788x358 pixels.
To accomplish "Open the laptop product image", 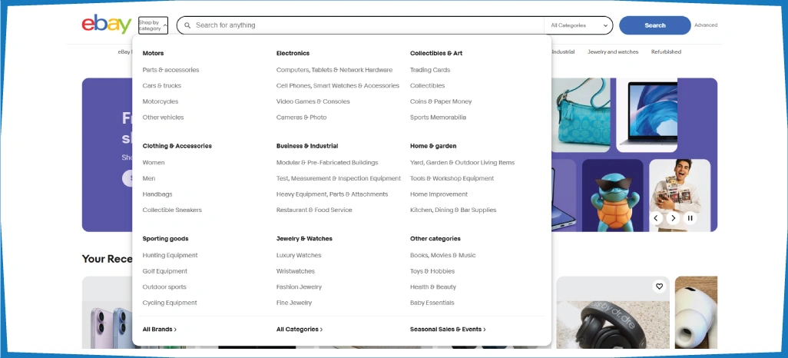I will tap(649, 115).
